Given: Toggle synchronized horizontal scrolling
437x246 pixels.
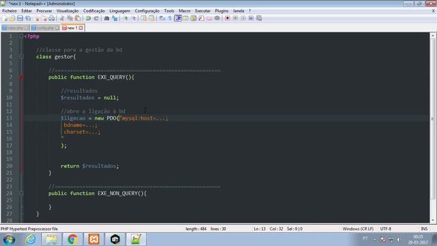Looking at the screenshot, I should (152, 18).
